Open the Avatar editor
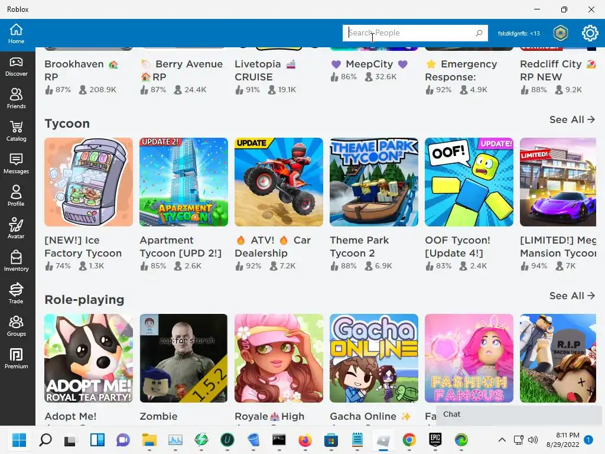Screen dimensions: 605x454 click(16, 229)
